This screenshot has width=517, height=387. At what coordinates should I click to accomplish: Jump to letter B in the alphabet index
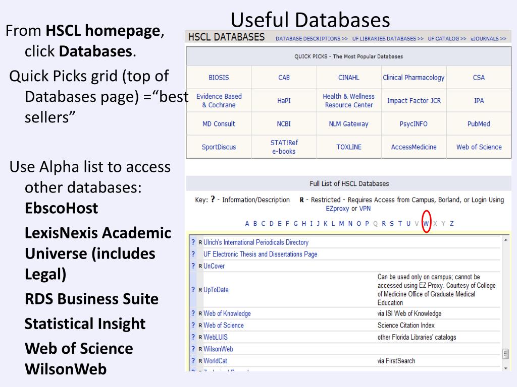(255, 224)
